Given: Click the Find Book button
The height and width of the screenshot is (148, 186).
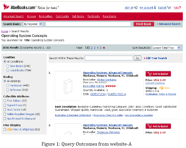Looking at the screenshot, I should [144, 24].
